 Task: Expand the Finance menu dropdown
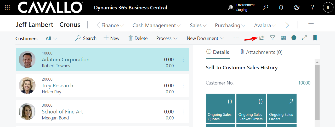(x=112, y=25)
